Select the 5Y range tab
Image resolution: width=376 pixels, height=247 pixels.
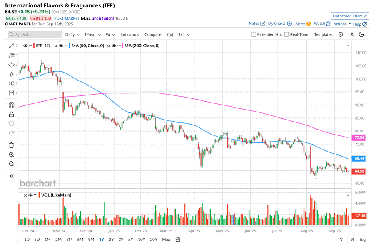click(130, 240)
